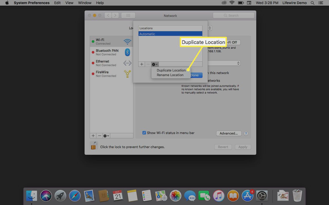Open Maps from the Dock
This screenshot has height=205, width=329.
click(x=161, y=196)
